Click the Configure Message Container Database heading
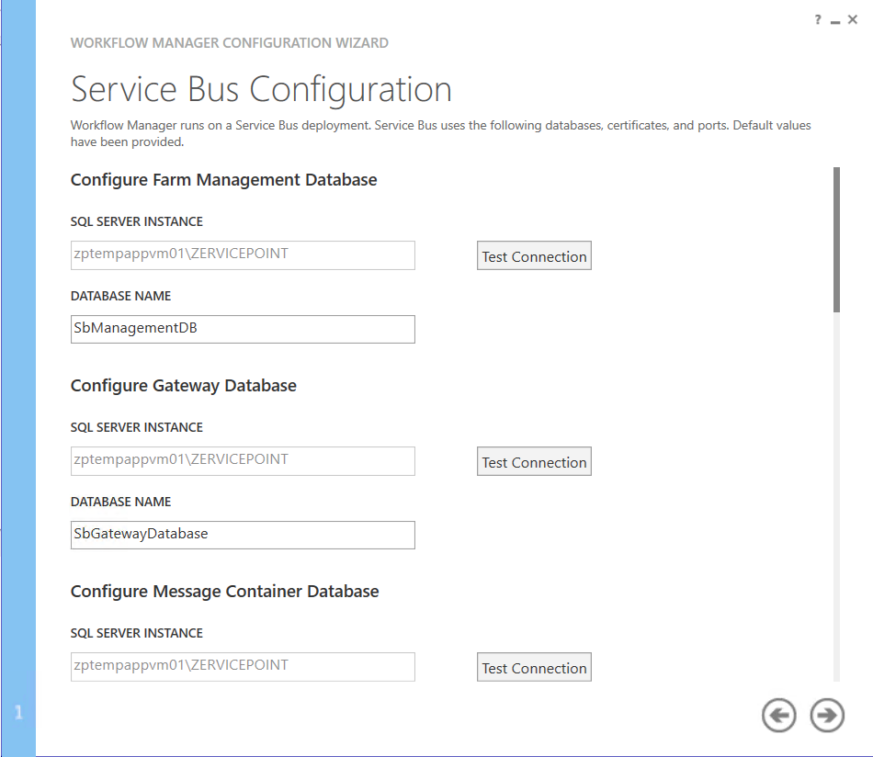The height and width of the screenshot is (757, 873). 224,592
